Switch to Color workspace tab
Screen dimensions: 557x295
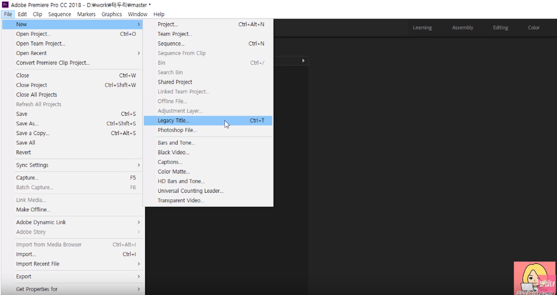point(534,28)
